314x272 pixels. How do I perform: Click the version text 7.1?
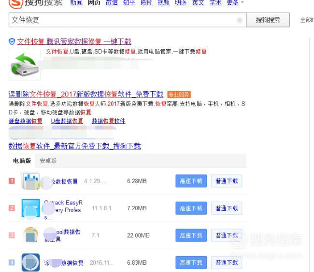pyautogui.click(x=95, y=235)
